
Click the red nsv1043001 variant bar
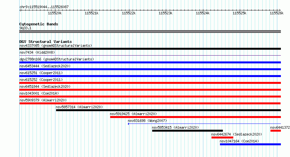(150, 97)
